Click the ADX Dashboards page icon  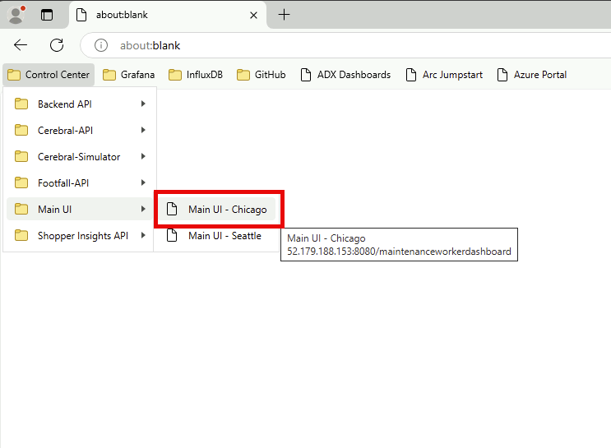tap(306, 75)
